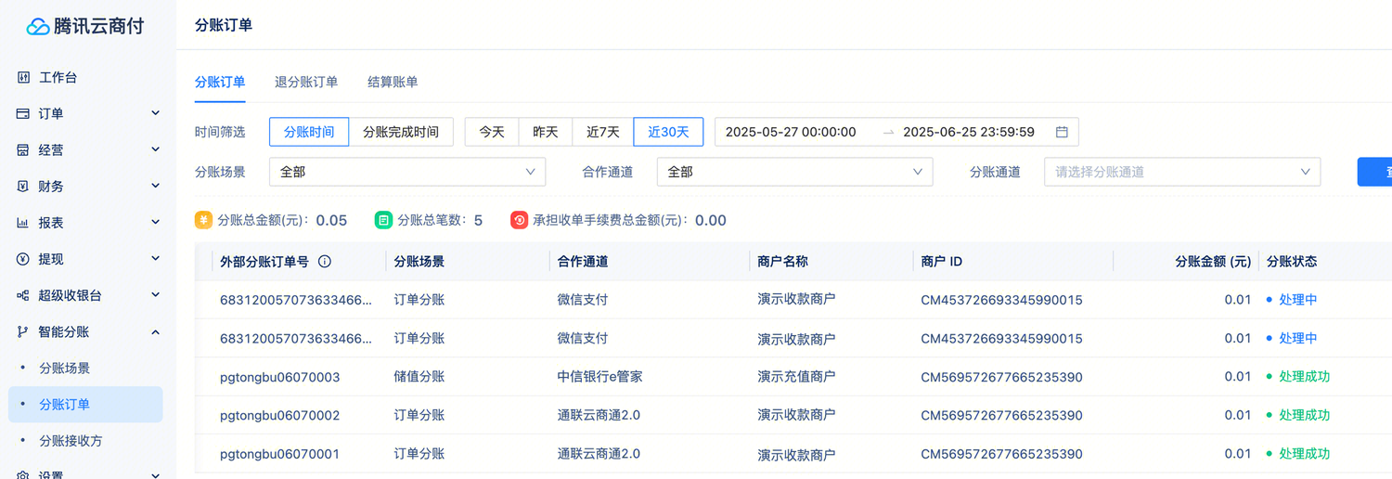Click the 报表 chart icon in sidebar

point(24,223)
